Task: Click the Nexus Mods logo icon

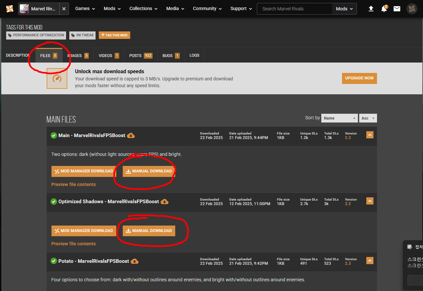Action: [x=10, y=9]
